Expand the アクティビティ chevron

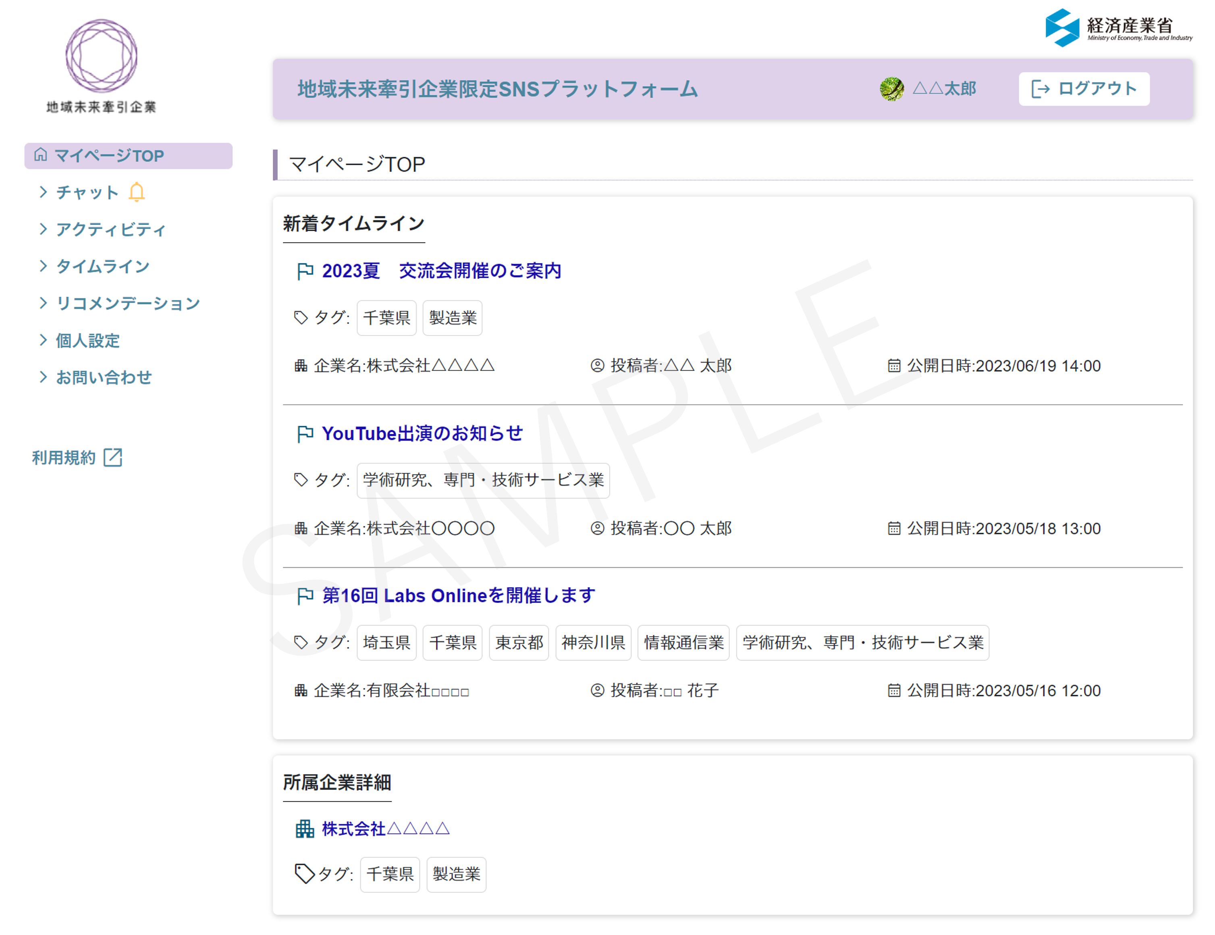(x=44, y=229)
